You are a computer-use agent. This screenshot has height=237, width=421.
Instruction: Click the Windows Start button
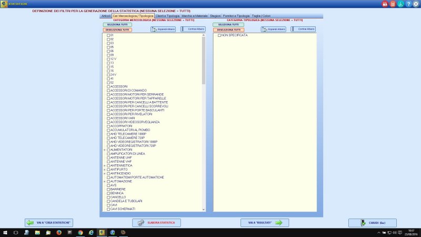click(4, 232)
